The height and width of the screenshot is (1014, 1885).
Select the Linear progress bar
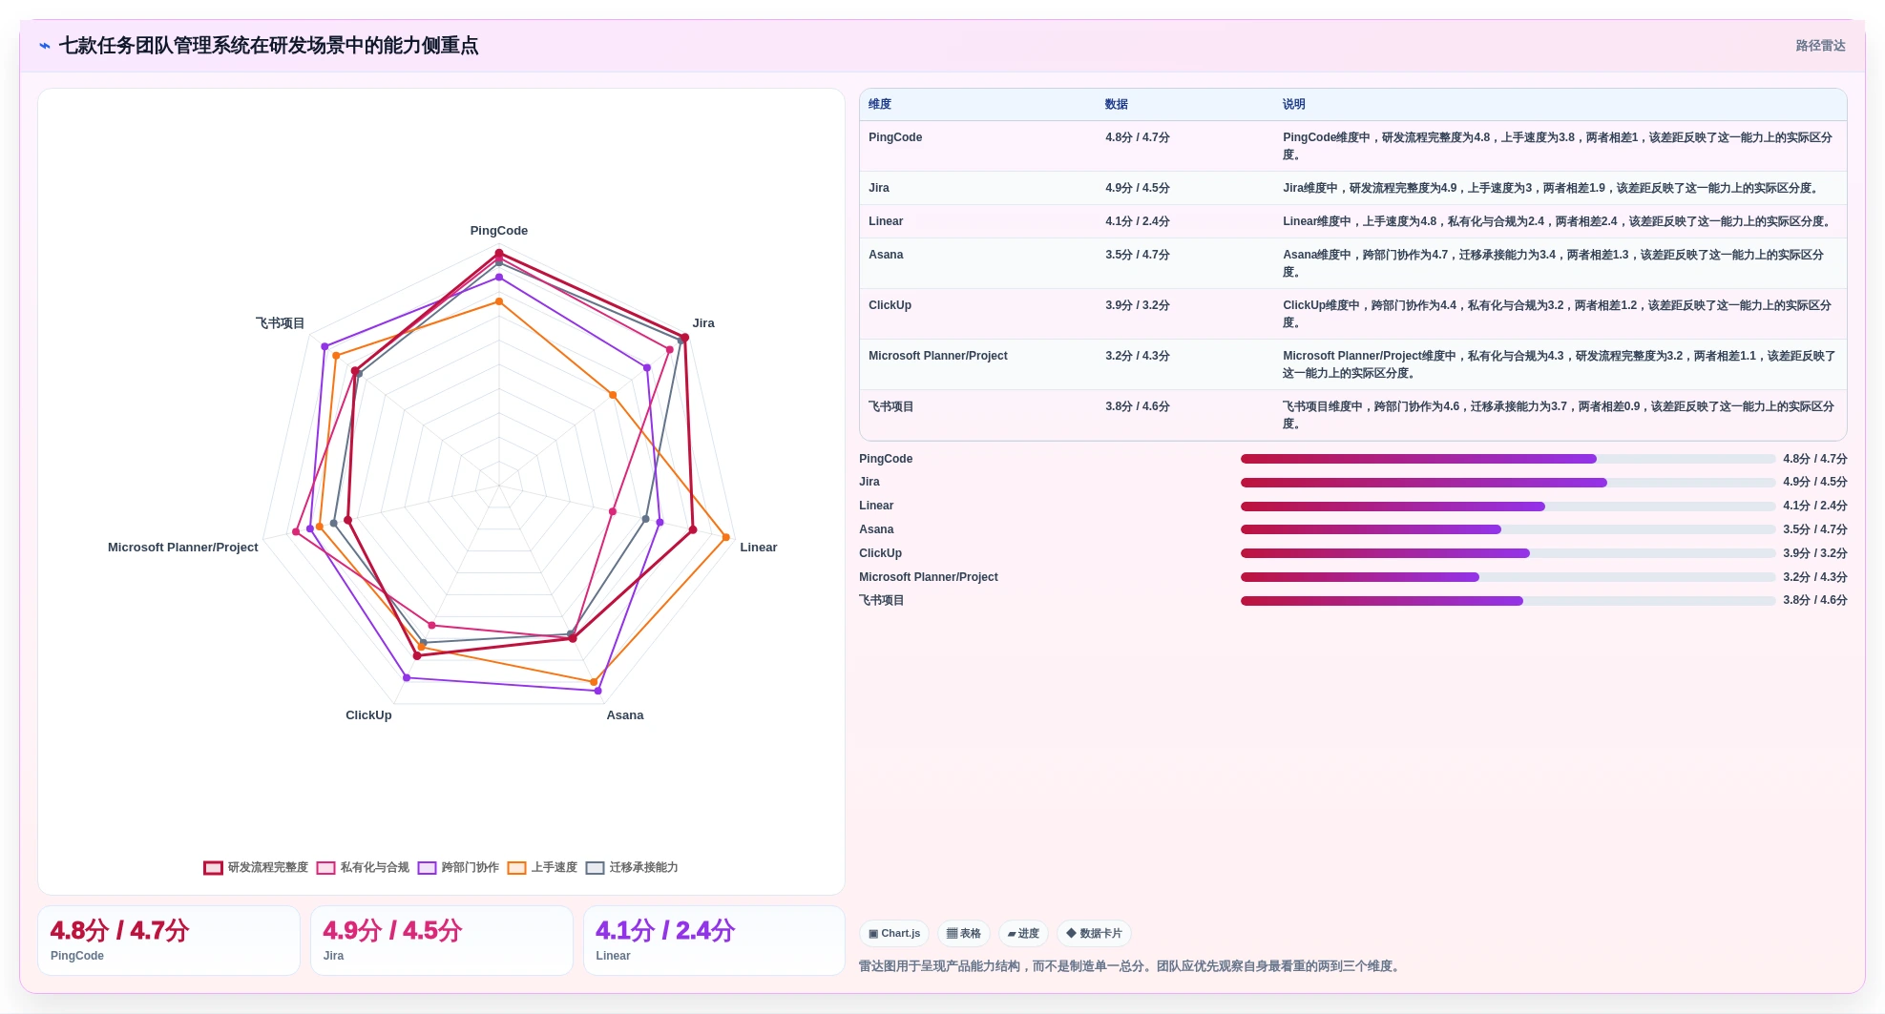[x=1508, y=507]
